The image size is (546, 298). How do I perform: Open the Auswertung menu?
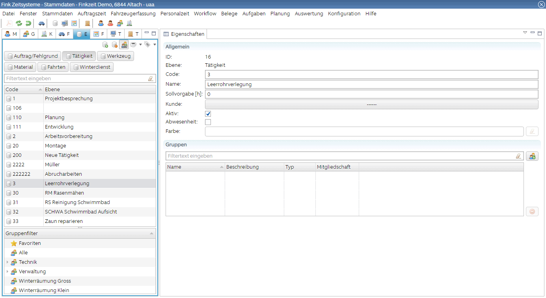(309, 13)
